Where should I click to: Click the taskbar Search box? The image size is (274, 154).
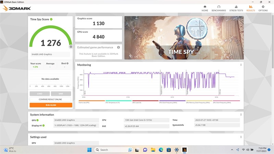[114, 150]
